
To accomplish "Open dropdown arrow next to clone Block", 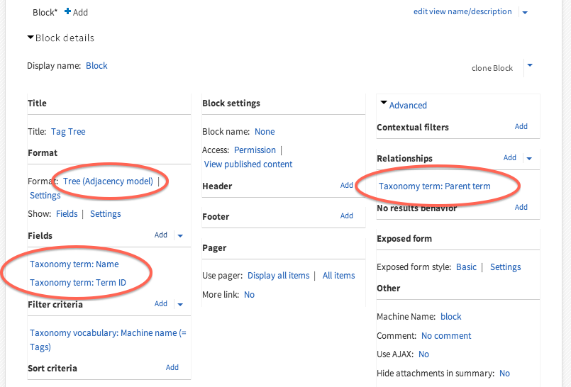I will [x=530, y=66].
